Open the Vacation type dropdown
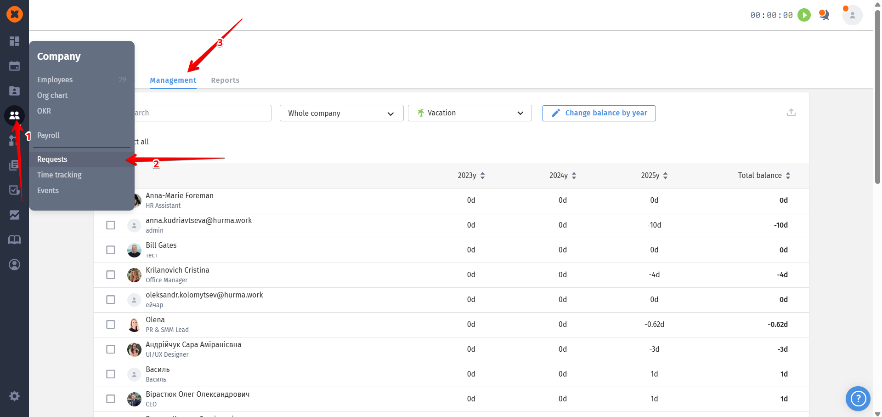The width and height of the screenshot is (882, 417). pos(469,113)
